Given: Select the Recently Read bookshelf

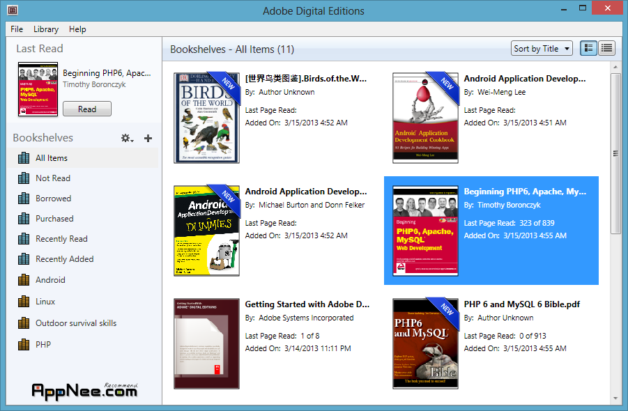Looking at the screenshot, I should (82, 239).
